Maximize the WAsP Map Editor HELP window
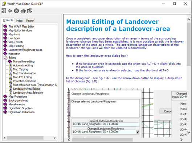Screen dimensions: 192x143 coord(175,4)
